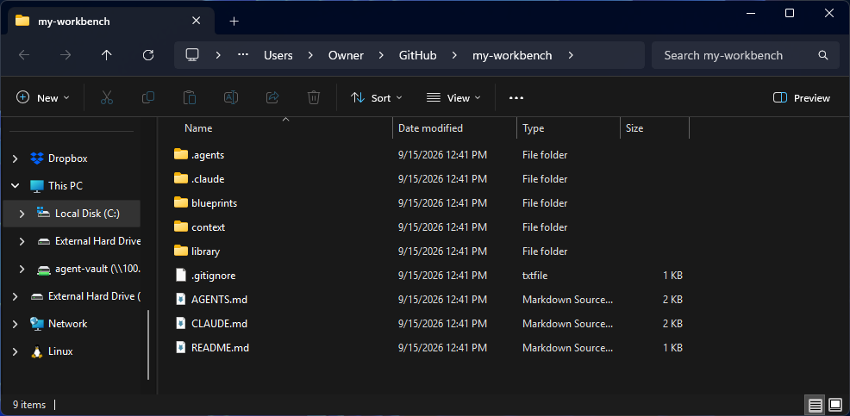Go up one folder level arrow
The width and height of the screenshot is (850, 416).
[x=107, y=55]
